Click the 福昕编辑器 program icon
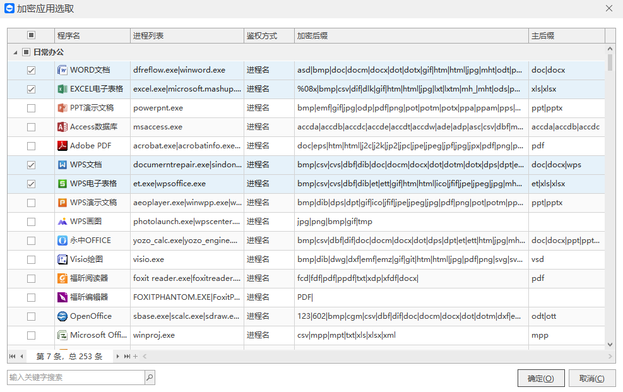 (62, 297)
